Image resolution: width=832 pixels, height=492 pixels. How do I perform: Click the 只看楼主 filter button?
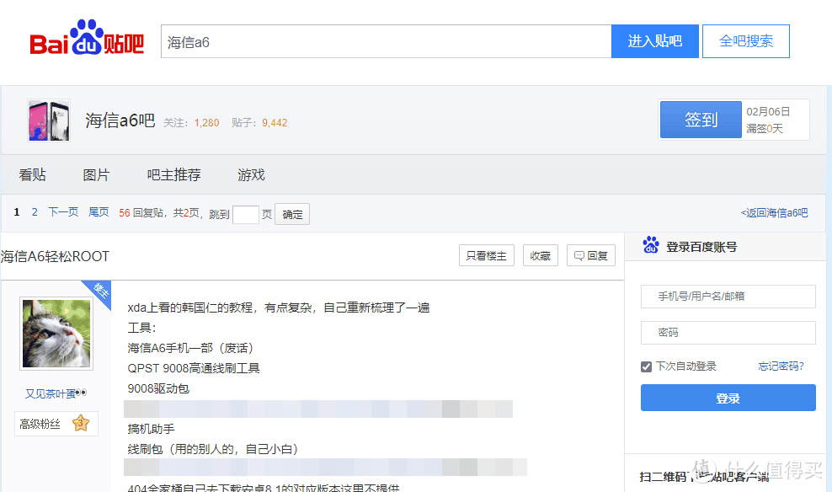tap(486, 256)
